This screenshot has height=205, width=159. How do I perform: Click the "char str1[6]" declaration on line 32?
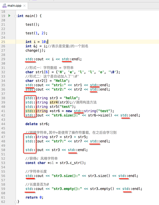[x=37, y=72]
